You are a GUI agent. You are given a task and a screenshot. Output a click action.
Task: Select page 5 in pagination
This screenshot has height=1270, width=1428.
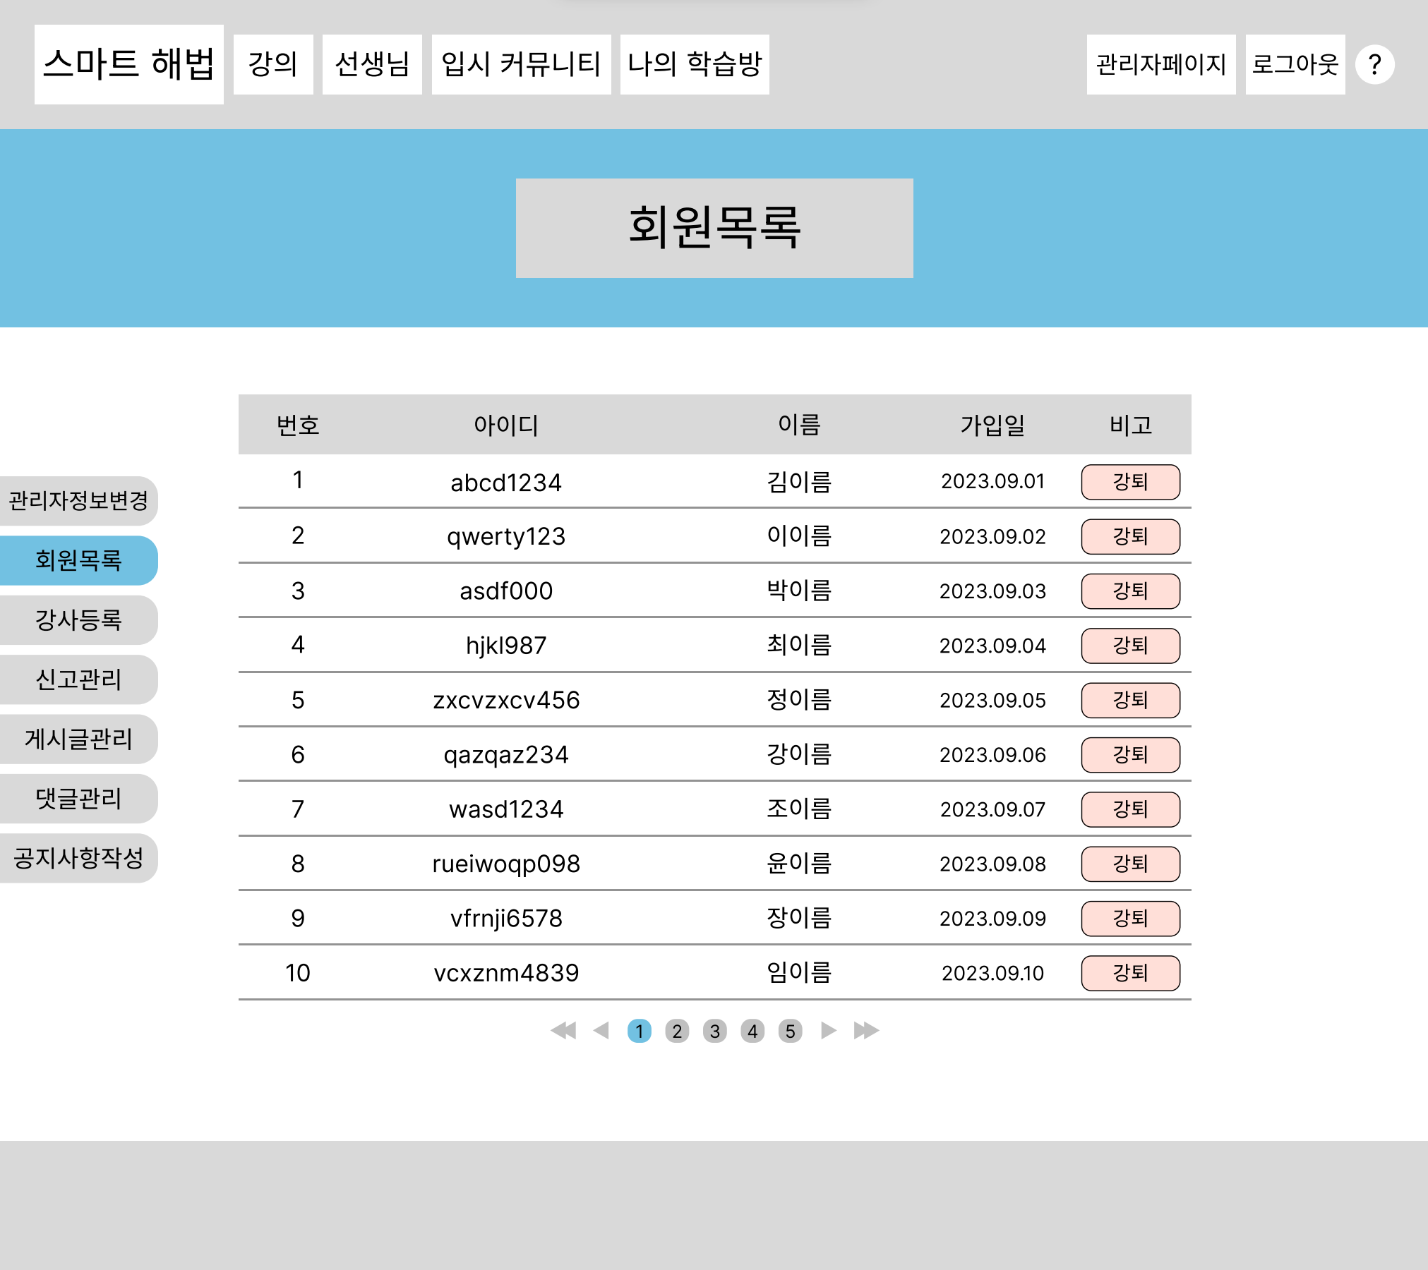[x=790, y=1032]
